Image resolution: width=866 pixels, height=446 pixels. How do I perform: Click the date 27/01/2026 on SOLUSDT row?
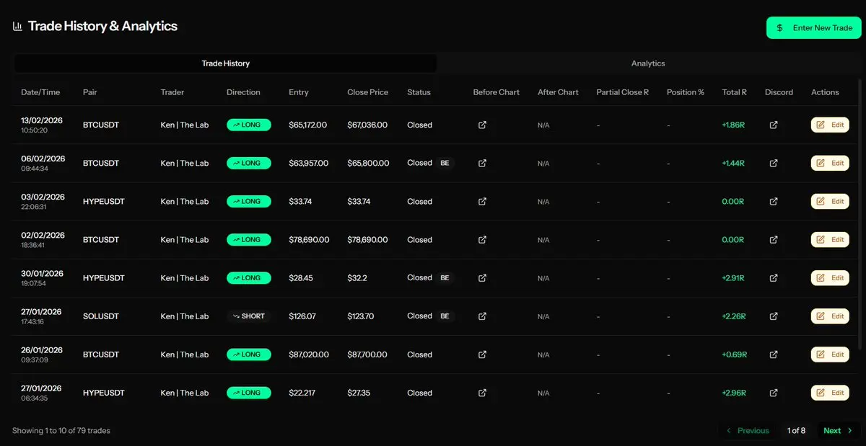click(41, 312)
